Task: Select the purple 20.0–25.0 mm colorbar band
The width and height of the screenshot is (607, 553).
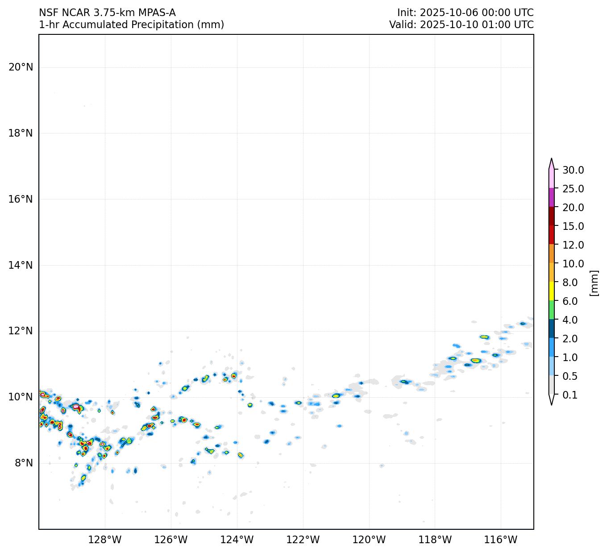Action: click(552, 197)
